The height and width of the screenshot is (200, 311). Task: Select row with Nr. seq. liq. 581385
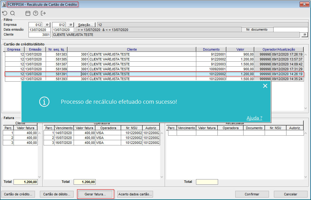tap(154, 59)
